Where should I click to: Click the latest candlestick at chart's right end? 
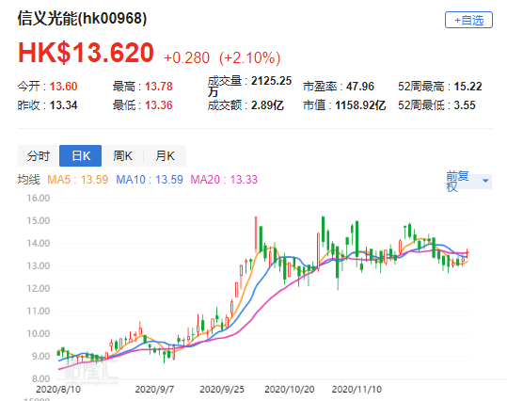[x=467, y=253]
